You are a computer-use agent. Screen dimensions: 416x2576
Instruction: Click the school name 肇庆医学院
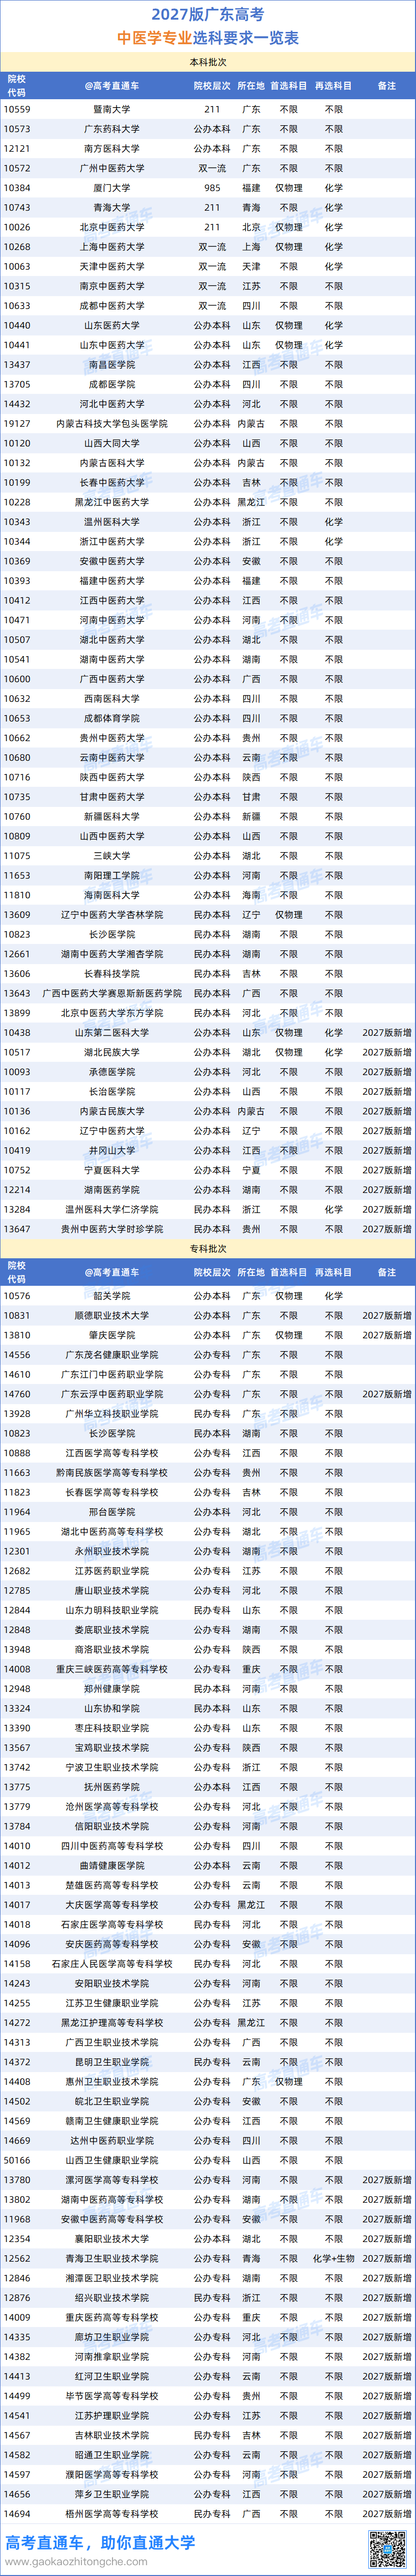click(x=112, y=1335)
